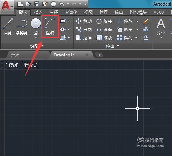Click the 修剪 trim tool

[124, 21]
